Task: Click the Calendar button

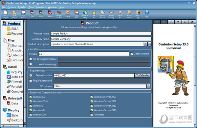Action: [x=142, y=75]
